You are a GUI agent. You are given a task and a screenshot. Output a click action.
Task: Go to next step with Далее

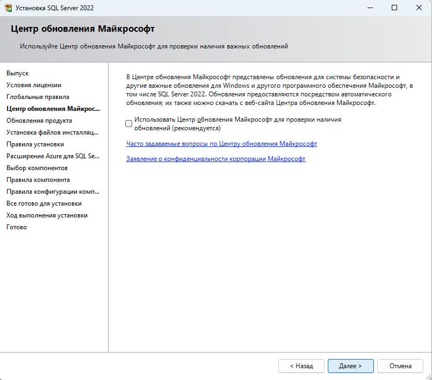(350, 366)
